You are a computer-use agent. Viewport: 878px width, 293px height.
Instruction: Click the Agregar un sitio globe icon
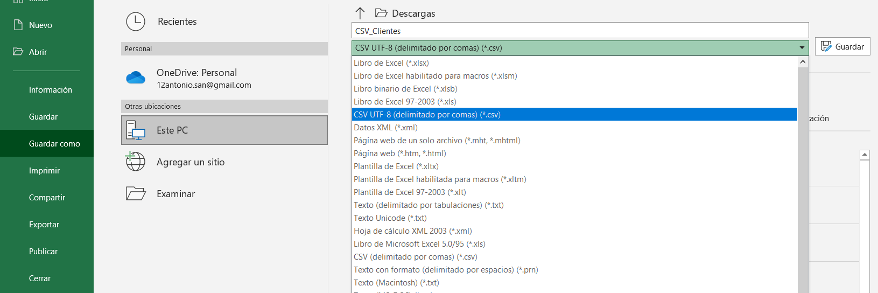135,161
